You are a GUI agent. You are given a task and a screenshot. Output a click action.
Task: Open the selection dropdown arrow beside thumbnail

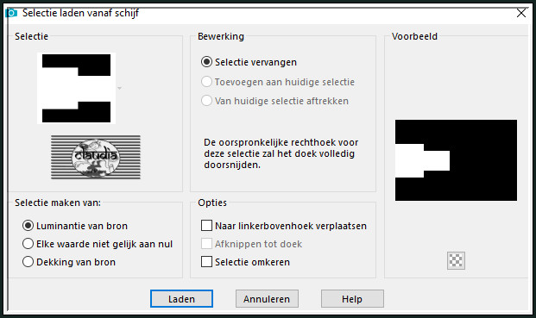click(x=119, y=89)
